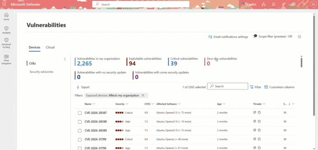Open the Age column dropdown

click(x=224, y=104)
